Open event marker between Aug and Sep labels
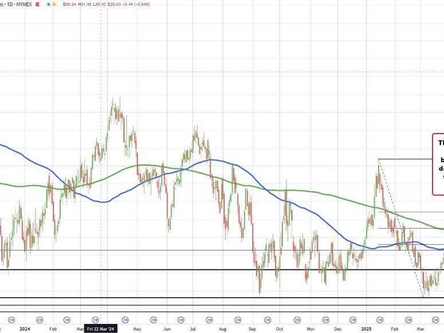Screen dimensions: 444x333 tap(238, 320)
